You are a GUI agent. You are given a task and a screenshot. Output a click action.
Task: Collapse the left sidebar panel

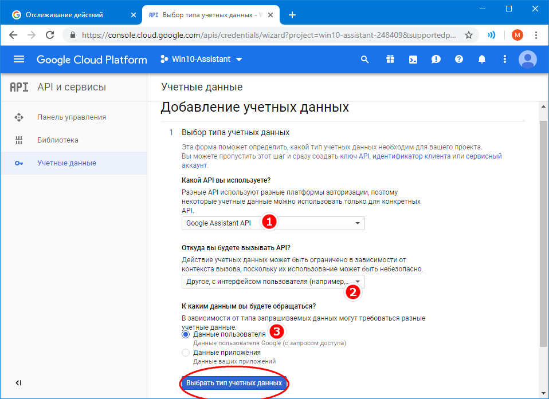click(x=18, y=383)
